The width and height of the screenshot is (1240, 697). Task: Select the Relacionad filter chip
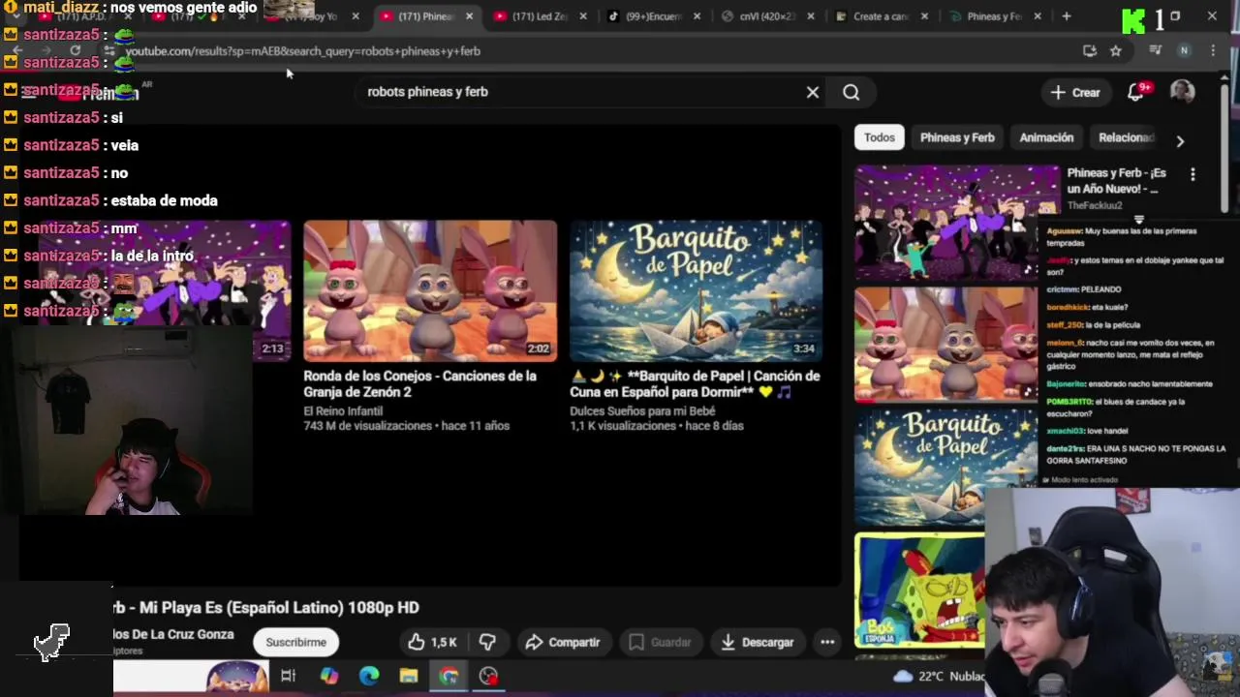pos(1126,137)
